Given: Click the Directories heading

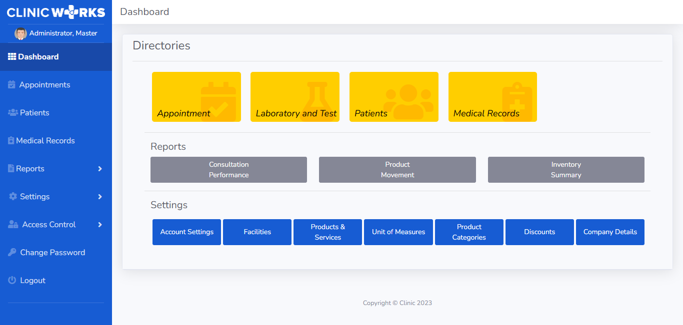Looking at the screenshot, I should [x=161, y=45].
